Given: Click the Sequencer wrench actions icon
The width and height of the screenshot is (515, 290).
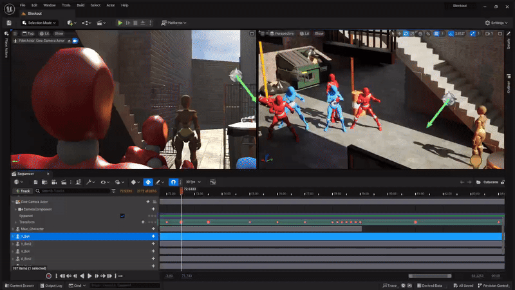Looking at the screenshot, I should pos(89,182).
